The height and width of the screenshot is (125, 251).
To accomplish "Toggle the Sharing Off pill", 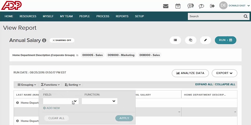I will pos(62,40).
